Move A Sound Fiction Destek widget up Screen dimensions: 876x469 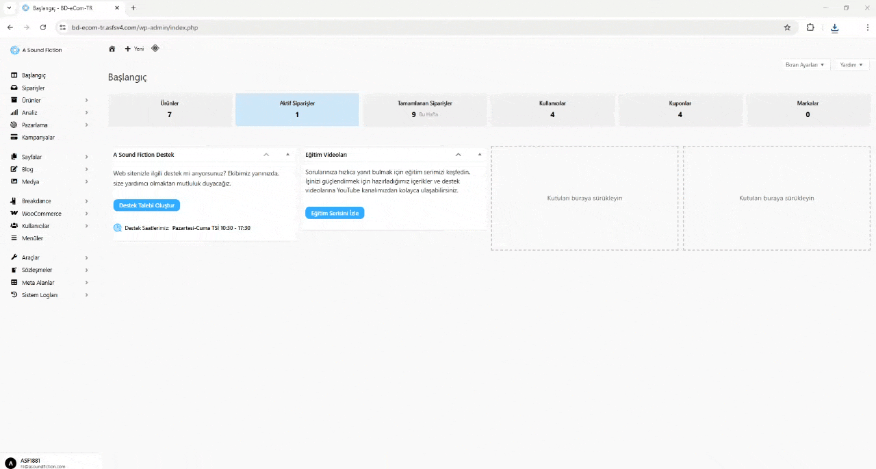click(266, 155)
